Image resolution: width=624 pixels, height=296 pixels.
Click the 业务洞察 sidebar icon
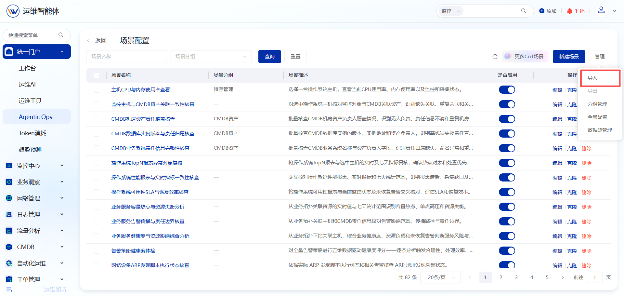click(9, 182)
